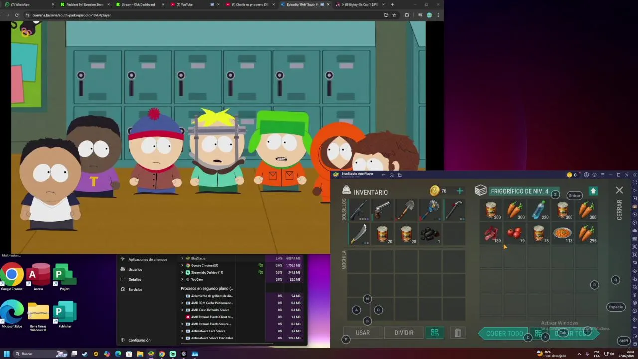Expand Antimalware Service Executable row

(x=182, y=338)
